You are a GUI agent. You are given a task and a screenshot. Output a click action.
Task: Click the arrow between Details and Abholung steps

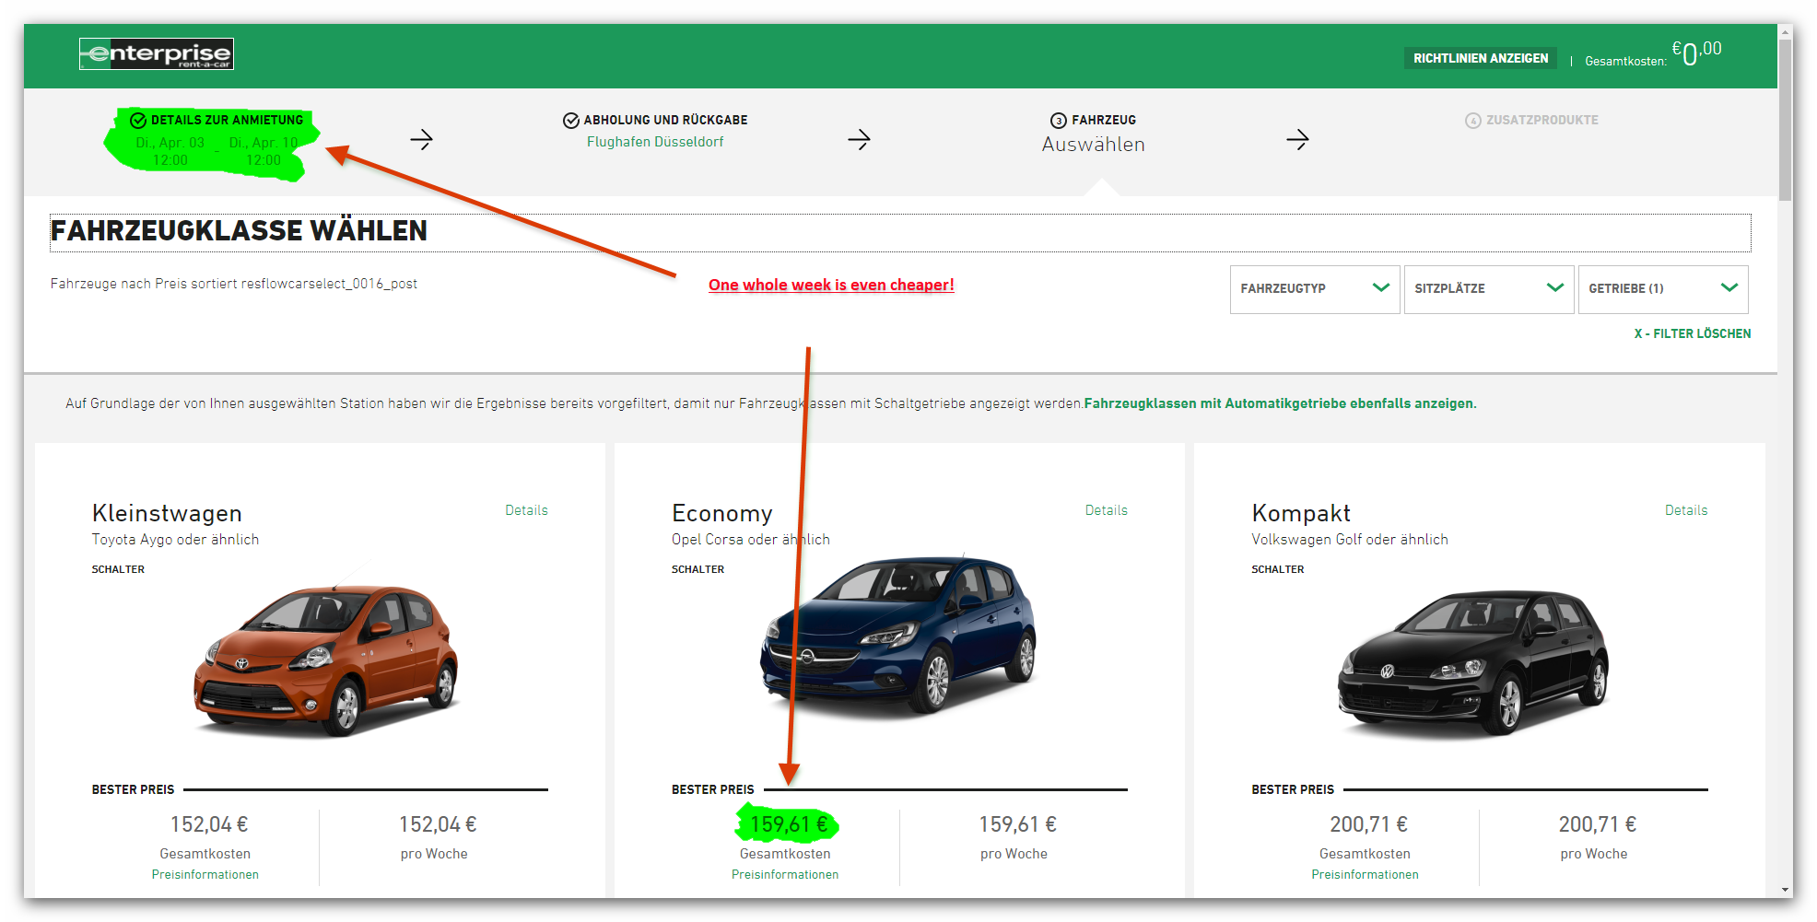[x=422, y=139]
